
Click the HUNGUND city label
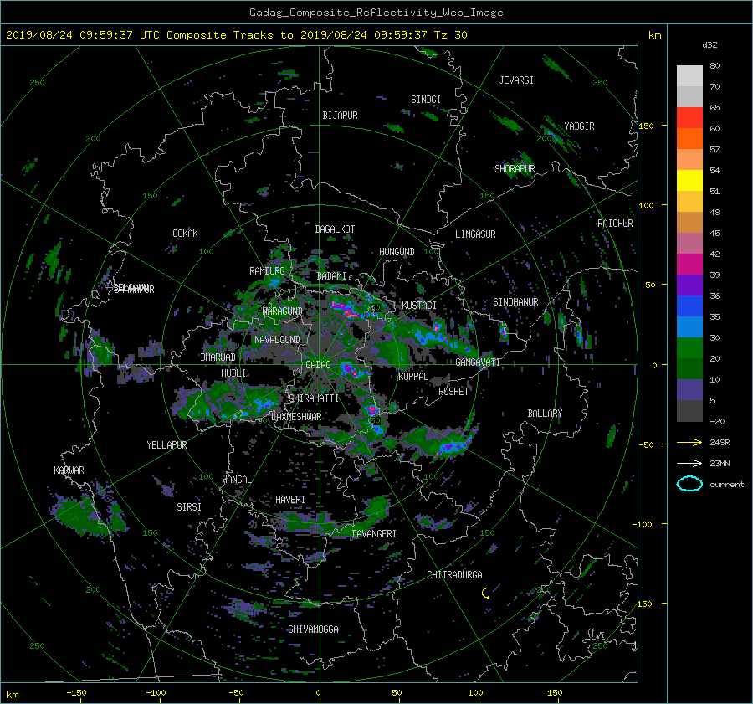[x=397, y=252]
